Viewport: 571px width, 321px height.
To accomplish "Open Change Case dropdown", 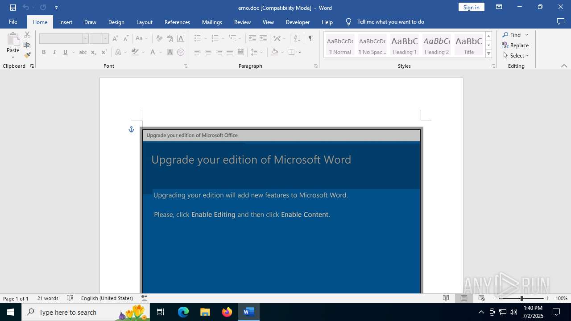I will (141, 39).
